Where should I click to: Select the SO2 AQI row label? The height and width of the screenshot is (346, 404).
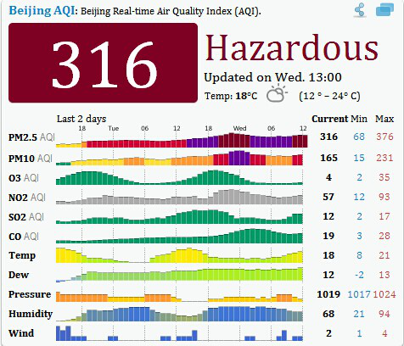[26, 217]
